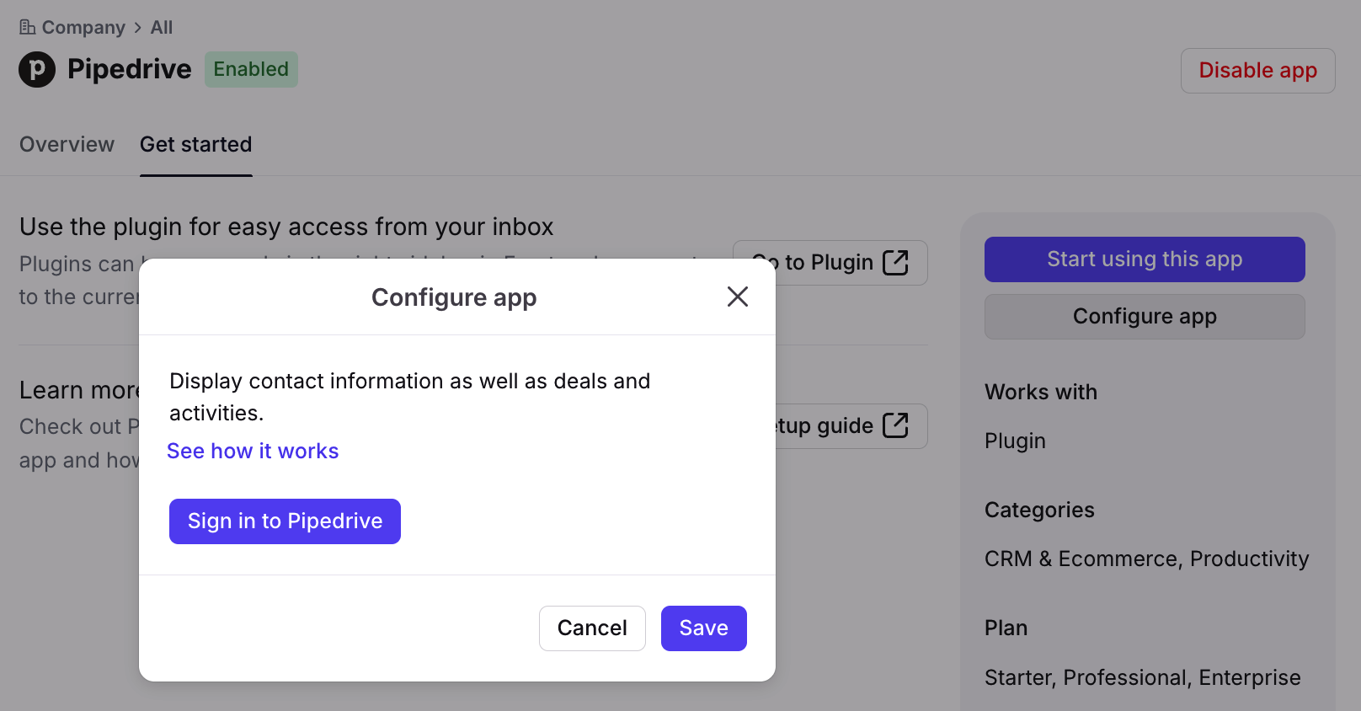Cancel the configuration dialog
1361x711 pixels.
click(x=592, y=628)
